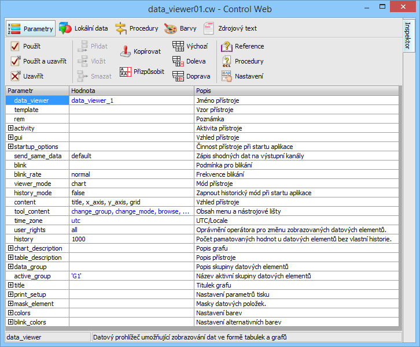
Task: Expand the startup_options node
Action: tap(10, 147)
